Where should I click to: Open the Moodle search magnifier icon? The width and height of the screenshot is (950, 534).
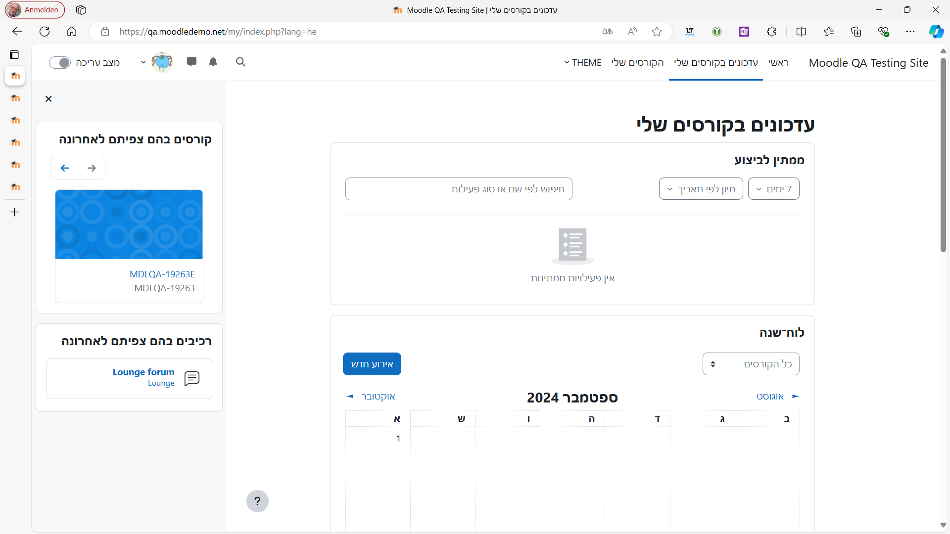coord(240,62)
